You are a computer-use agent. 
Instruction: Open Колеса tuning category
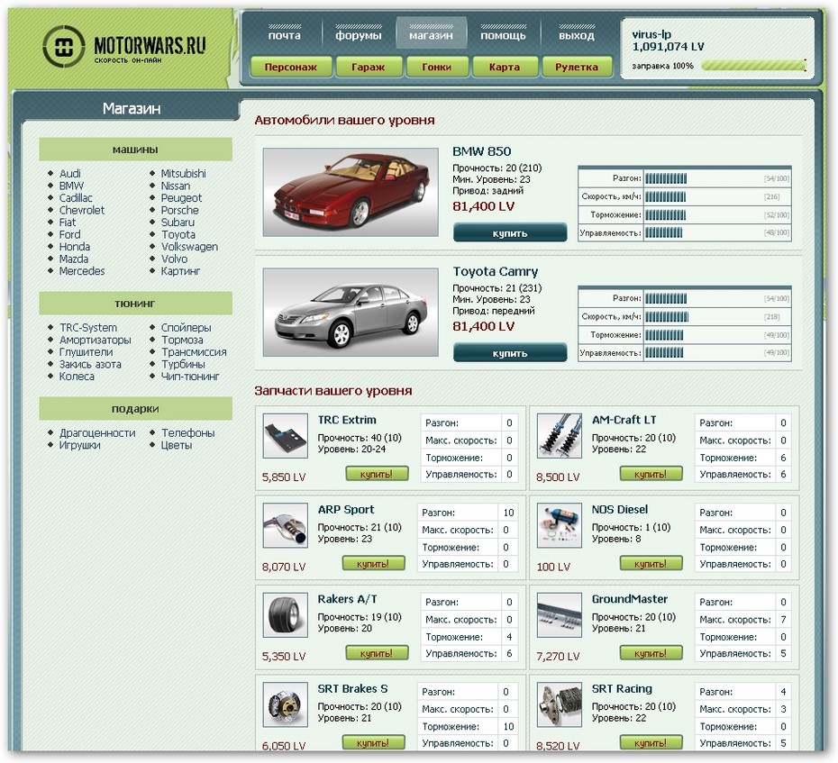(77, 377)
